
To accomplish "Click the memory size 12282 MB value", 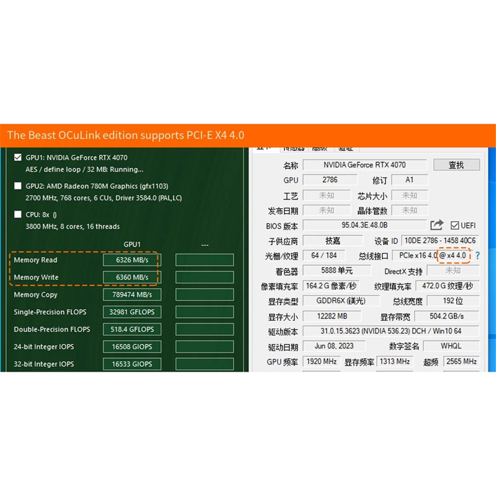I will click(332, 316).
